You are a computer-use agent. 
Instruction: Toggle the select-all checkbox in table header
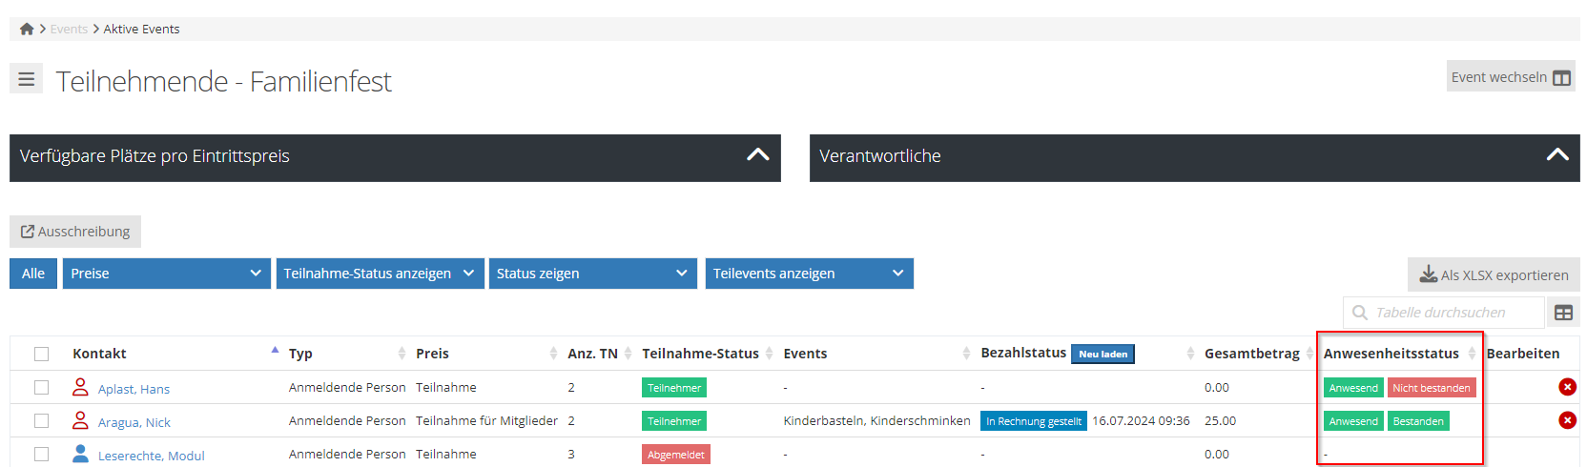coord(41,354)
